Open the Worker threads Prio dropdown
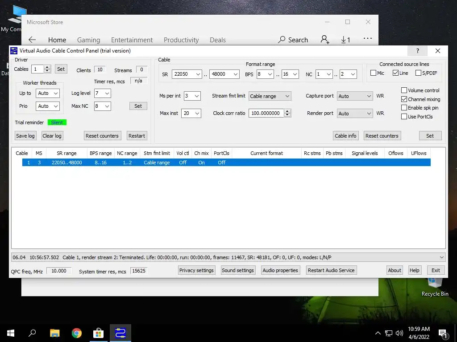Viewport: 457px width, 342px height. click(47, 106)
